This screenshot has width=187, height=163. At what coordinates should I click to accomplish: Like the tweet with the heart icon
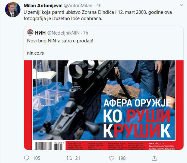click(x=112, y=158)
